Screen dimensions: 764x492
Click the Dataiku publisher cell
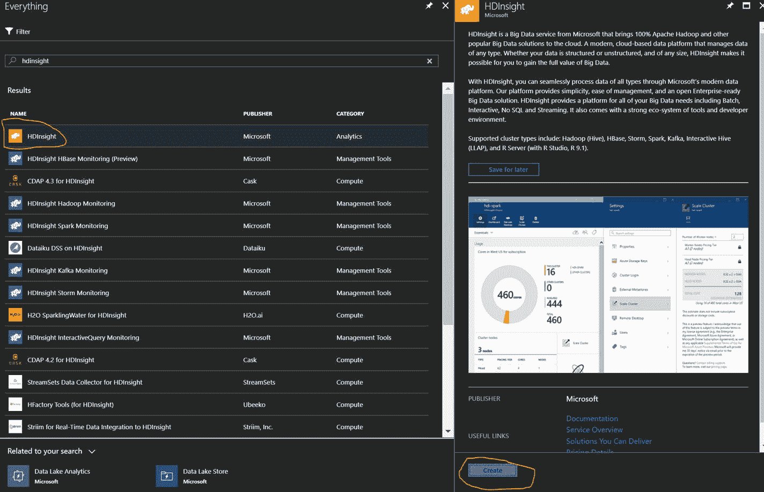pos(254,248)
